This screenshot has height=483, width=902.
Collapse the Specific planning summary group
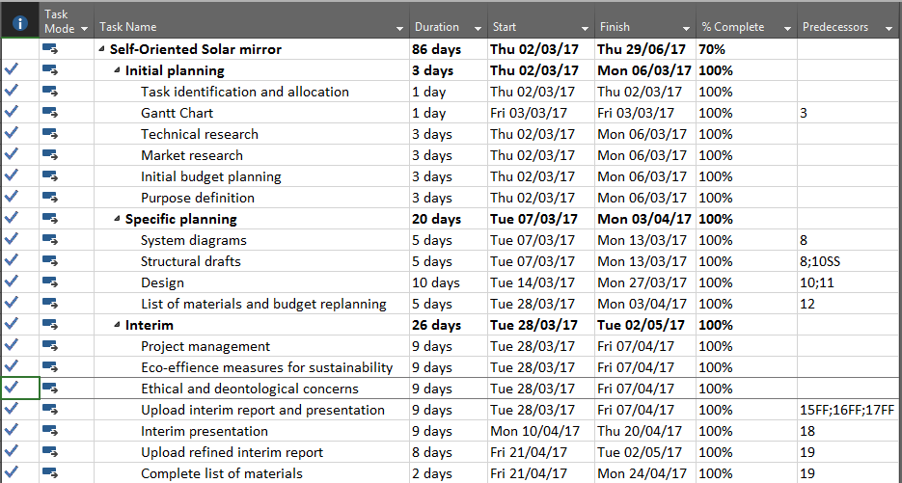point(117,219)
